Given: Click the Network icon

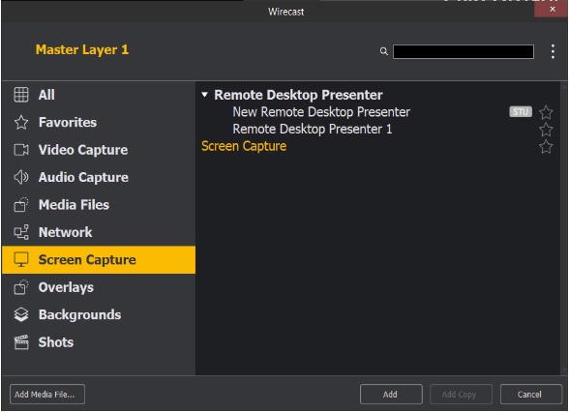Looking at the screenshot, I should click(x=21, y=232).
